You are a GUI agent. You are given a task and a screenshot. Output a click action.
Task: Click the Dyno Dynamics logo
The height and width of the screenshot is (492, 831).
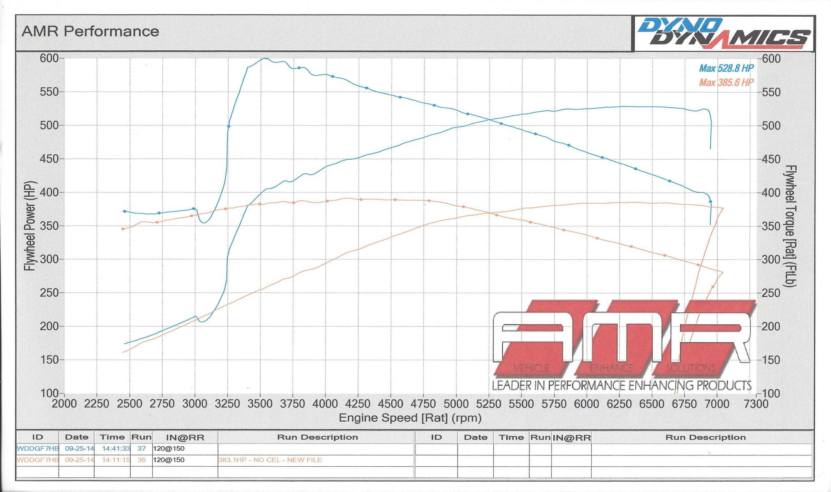click(x=724, y=33)
